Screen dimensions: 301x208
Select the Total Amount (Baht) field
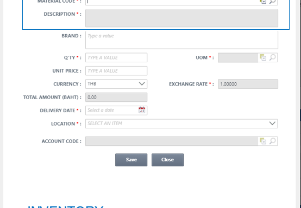click(116, 97)
